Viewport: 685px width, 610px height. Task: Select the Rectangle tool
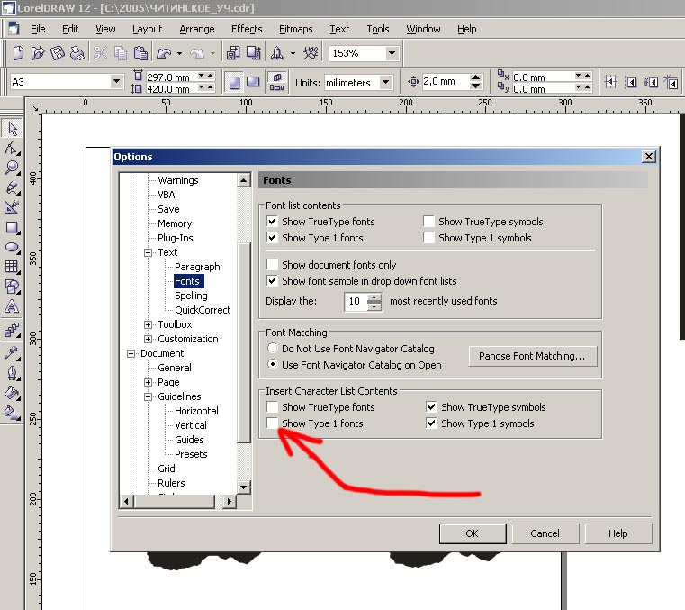click(12, 227)
